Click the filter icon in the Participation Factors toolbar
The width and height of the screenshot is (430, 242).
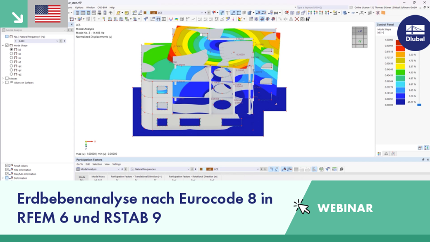click(x=327, y=169)
